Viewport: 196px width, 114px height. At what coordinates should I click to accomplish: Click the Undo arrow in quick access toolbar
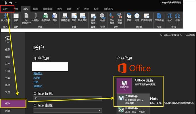click(11, 3)
